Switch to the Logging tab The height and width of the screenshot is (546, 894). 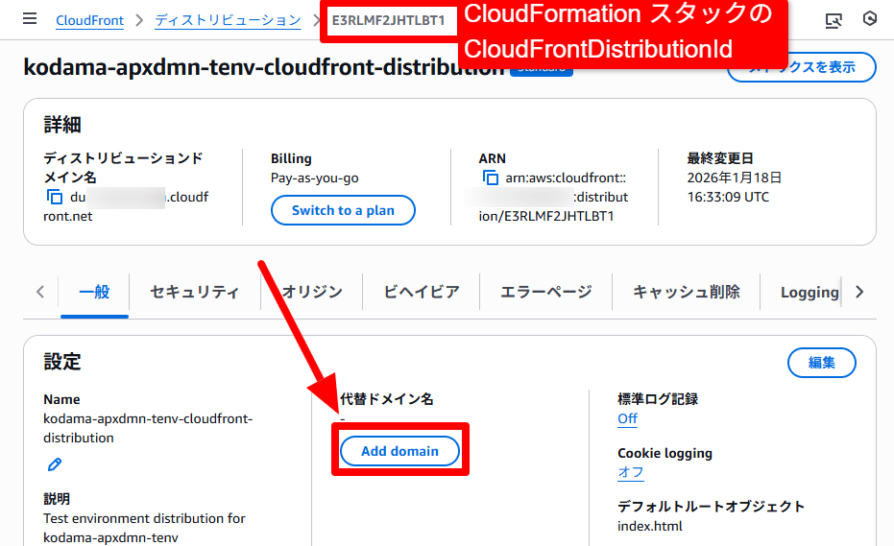click(x=809, y=293)
